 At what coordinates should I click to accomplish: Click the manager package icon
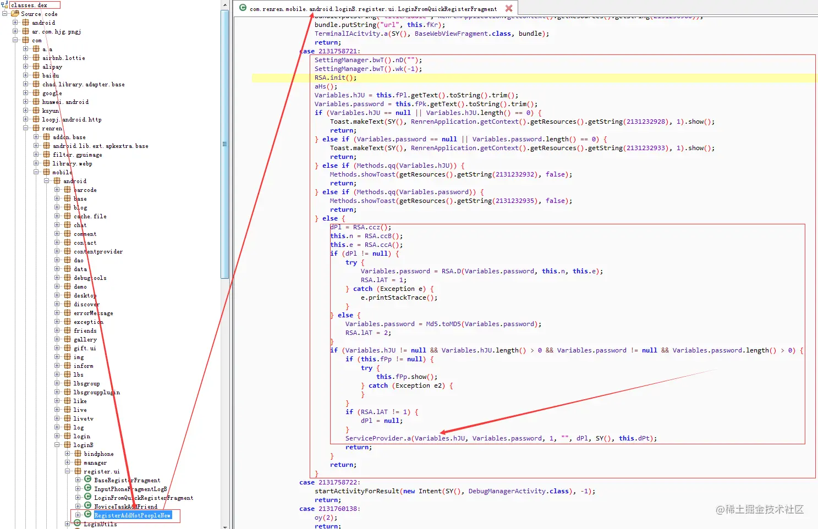(78, 462)
